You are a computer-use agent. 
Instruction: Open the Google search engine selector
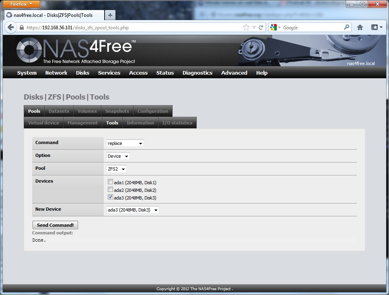point(276,27)
